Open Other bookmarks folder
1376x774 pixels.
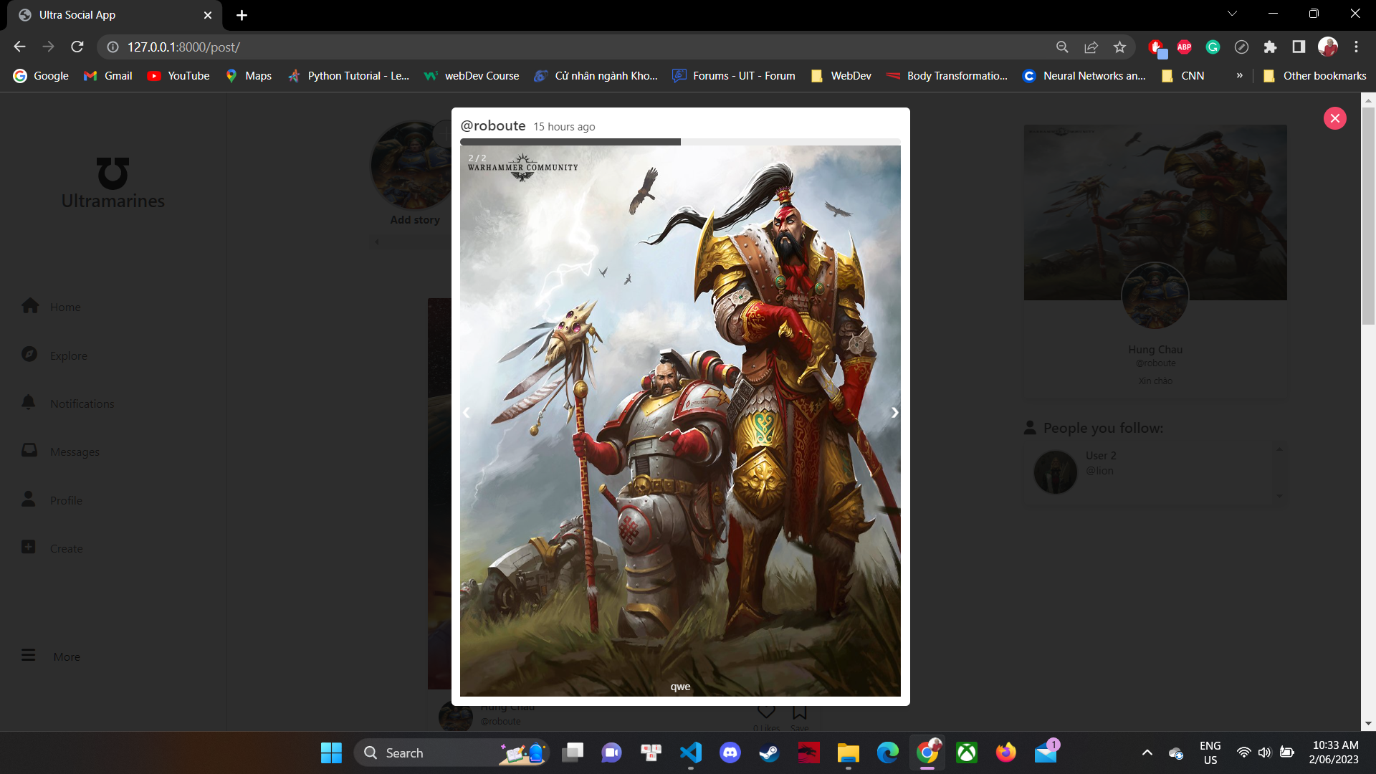coord(1315,76)
